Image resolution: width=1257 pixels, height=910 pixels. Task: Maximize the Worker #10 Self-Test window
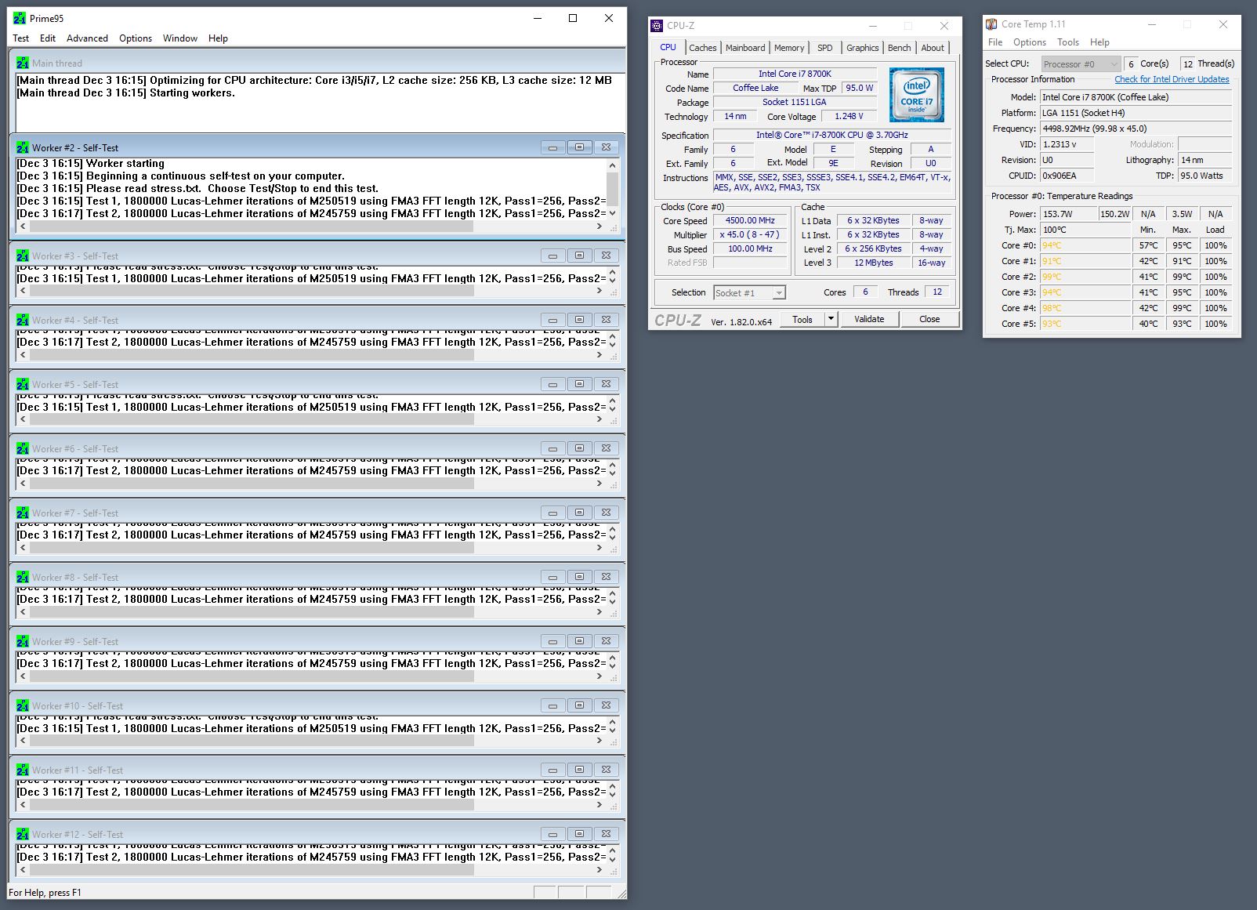click(x=579, y=705)
